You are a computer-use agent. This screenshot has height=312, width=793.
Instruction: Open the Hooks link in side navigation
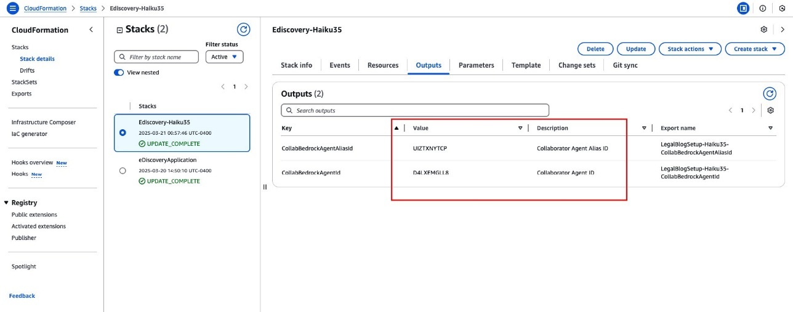click(20, 174)
